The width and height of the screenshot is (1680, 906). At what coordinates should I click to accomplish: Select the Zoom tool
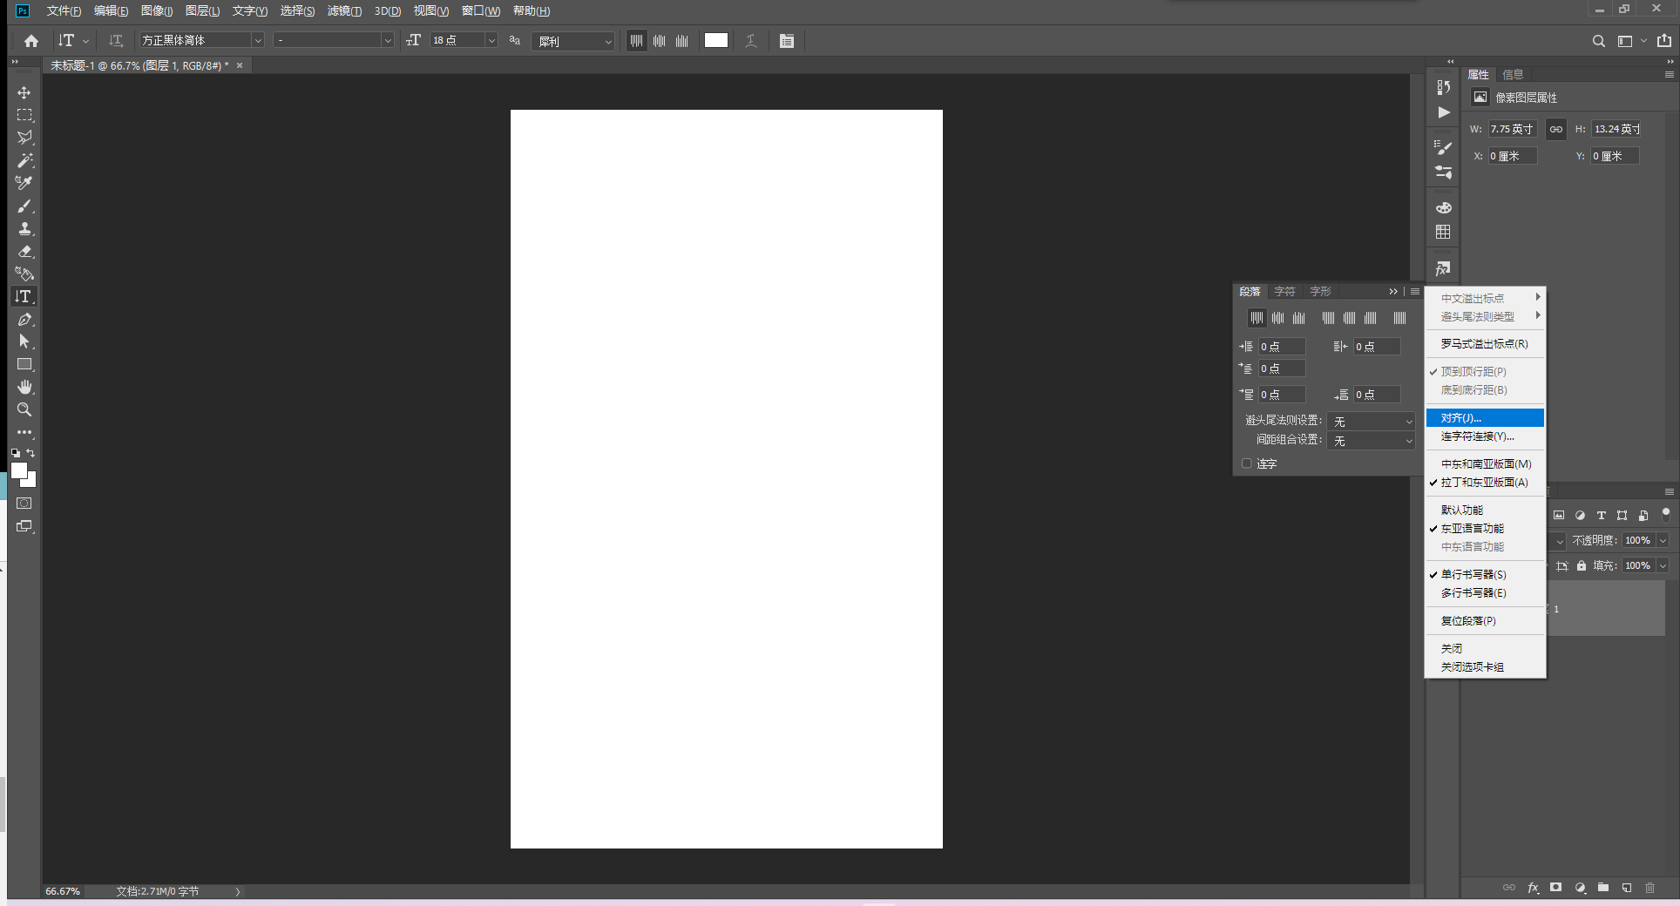point(24,409)
